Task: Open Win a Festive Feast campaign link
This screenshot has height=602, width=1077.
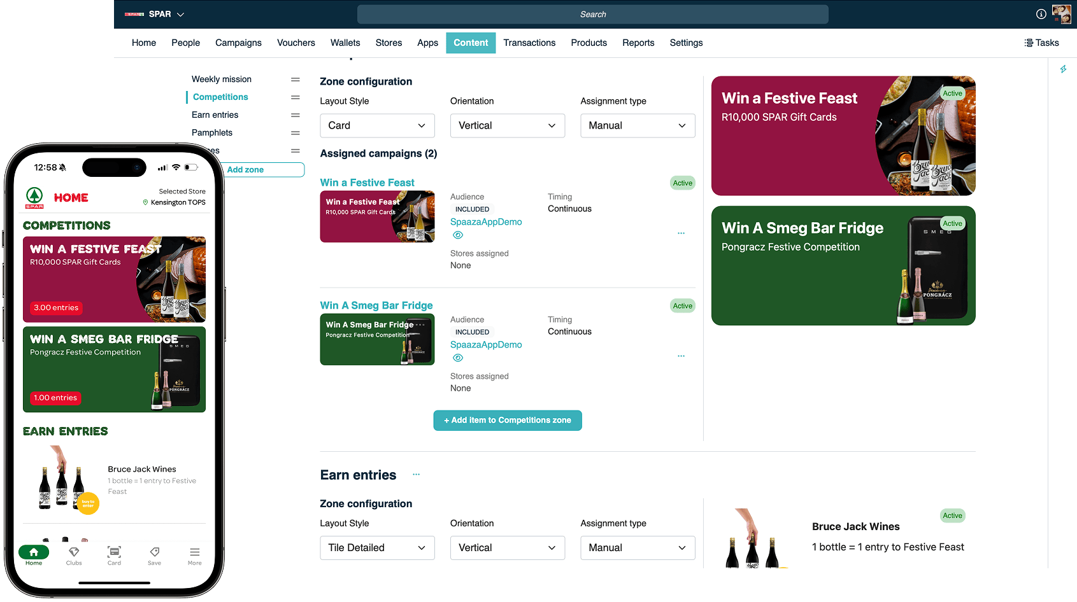Action: (x=367, y=183)
